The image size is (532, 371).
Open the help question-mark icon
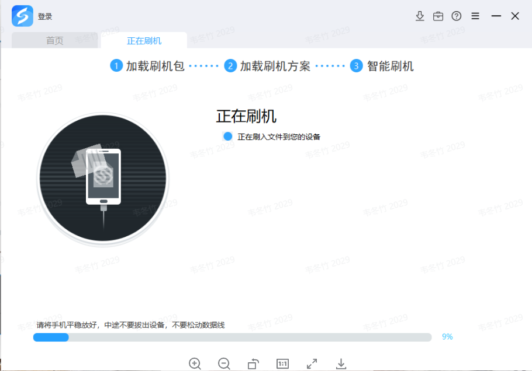click(x=456, y=16)
